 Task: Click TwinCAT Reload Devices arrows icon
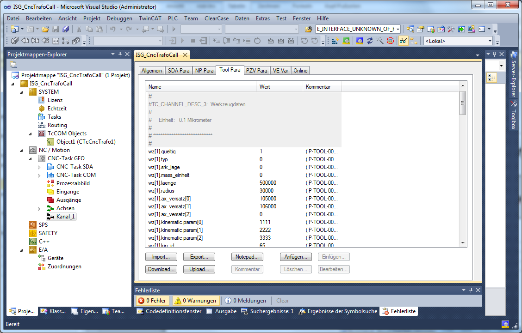[370, 41]
